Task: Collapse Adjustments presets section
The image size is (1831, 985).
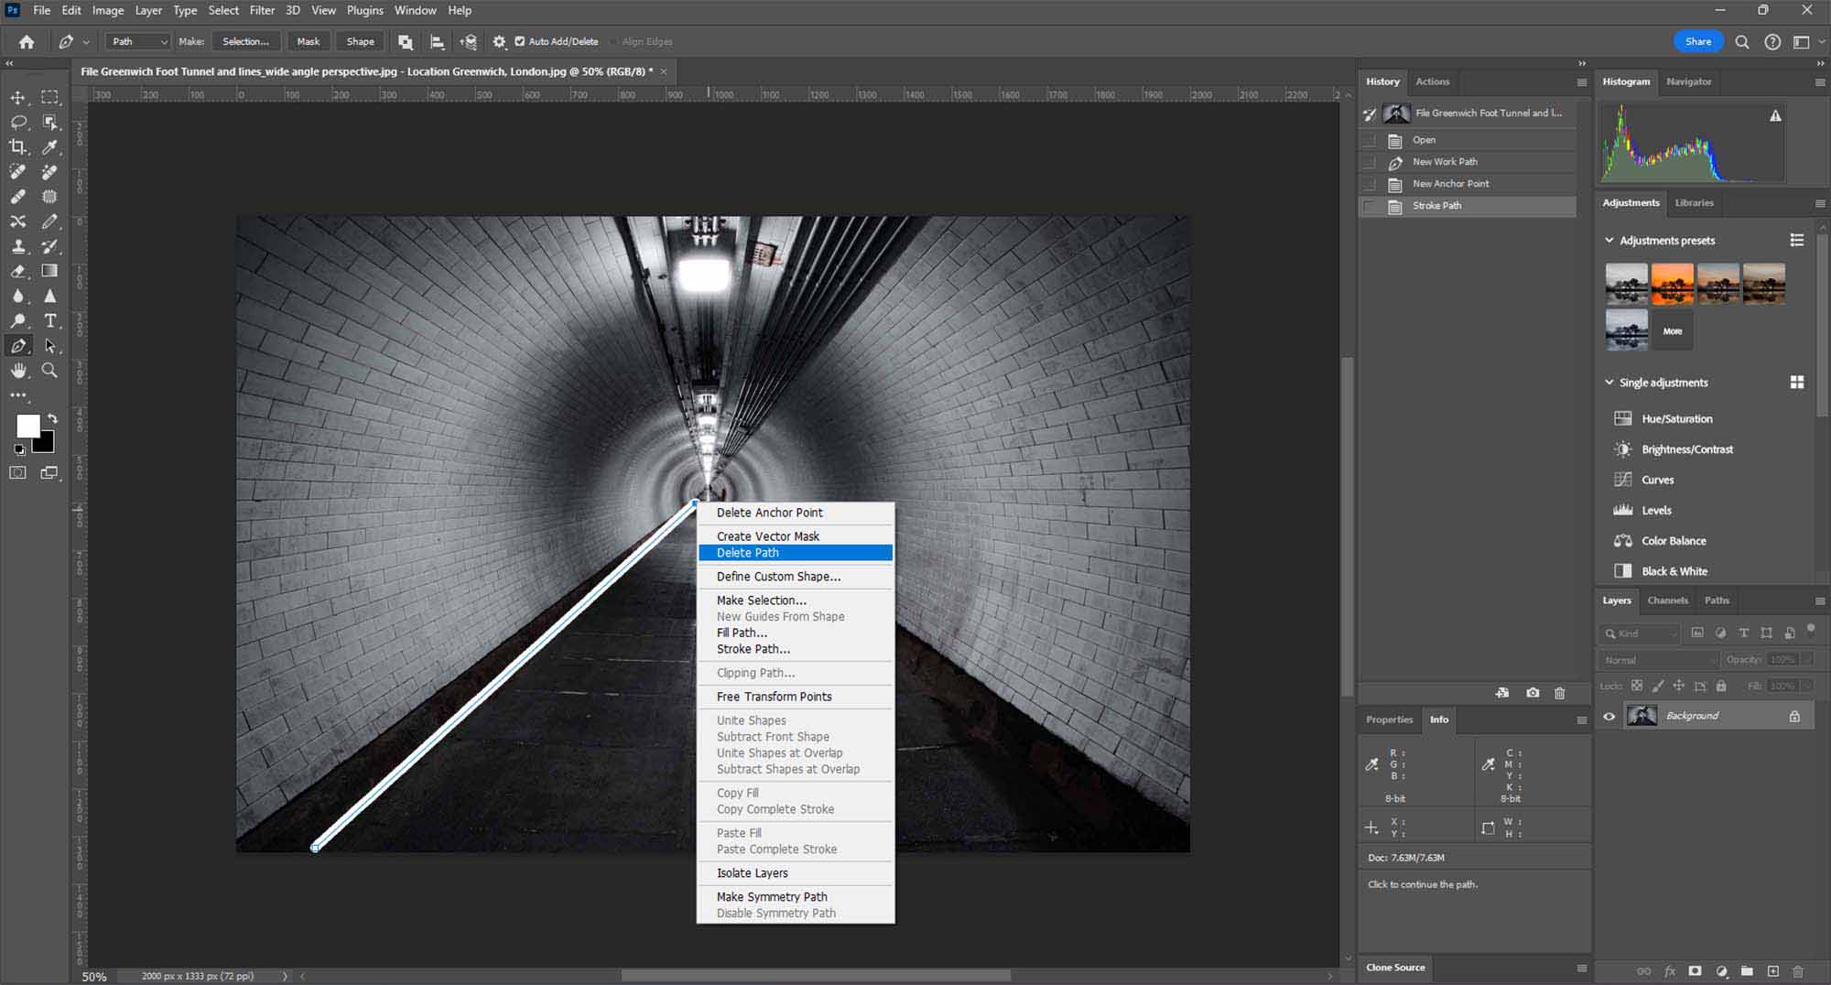Action: point(1609,240)
